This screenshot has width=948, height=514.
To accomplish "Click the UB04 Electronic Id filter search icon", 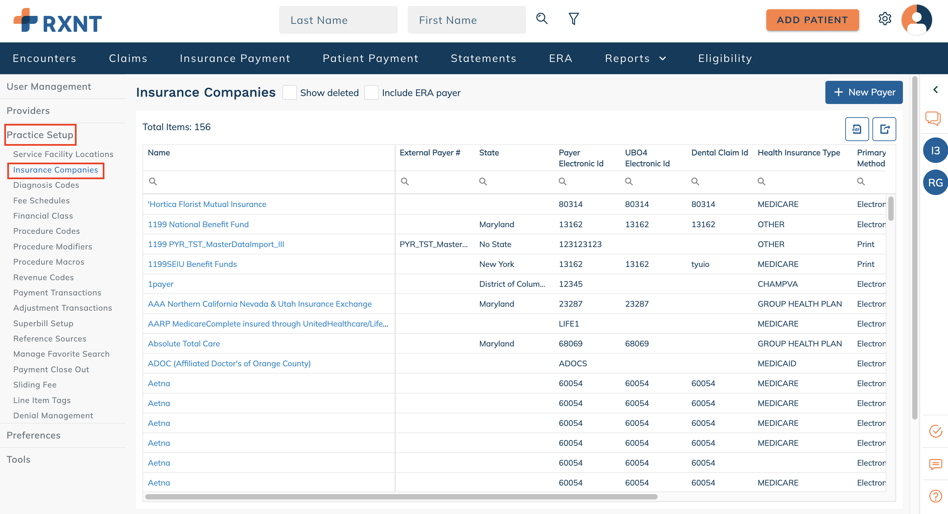I will click(x=629, y=181).
